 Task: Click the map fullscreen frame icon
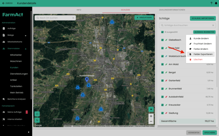coord(37,114)
